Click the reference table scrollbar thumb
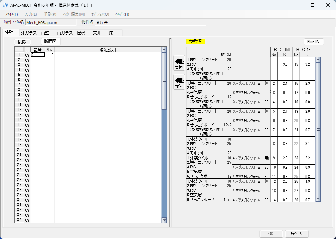Image resolution: width=336 pixels, height=239 pixels. pyautogui.click(x=318, y=129)
